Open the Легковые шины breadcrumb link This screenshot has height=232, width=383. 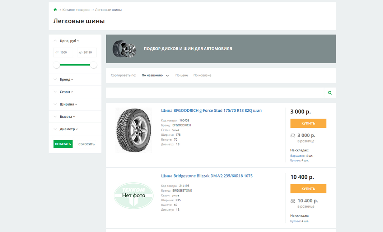108,10
